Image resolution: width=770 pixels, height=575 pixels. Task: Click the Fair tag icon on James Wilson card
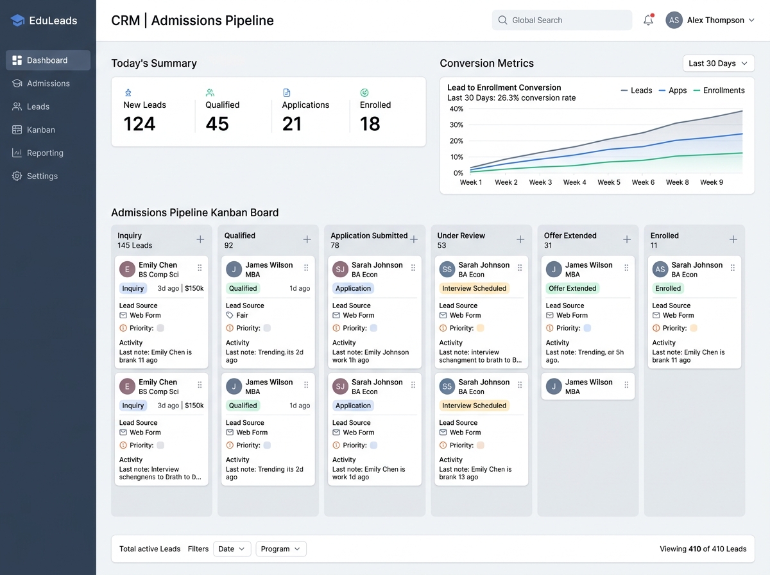tap(230, 316)
